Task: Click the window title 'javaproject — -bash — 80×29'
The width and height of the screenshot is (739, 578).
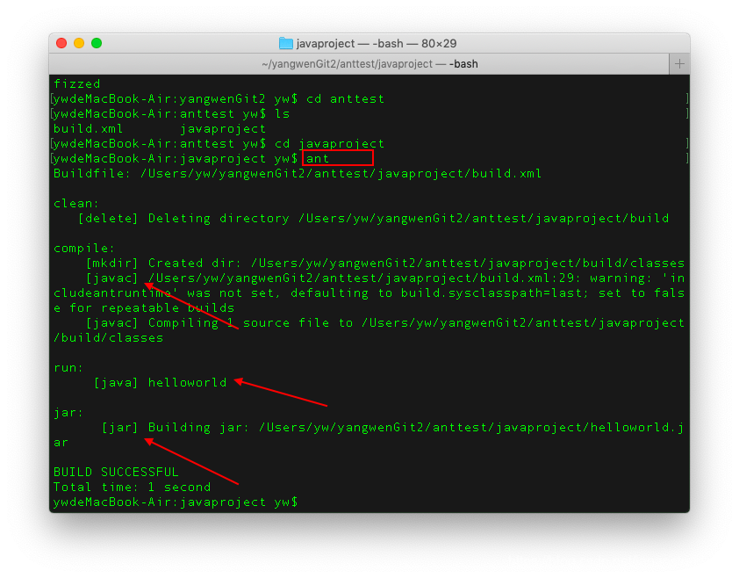Action: click(377, 43)
